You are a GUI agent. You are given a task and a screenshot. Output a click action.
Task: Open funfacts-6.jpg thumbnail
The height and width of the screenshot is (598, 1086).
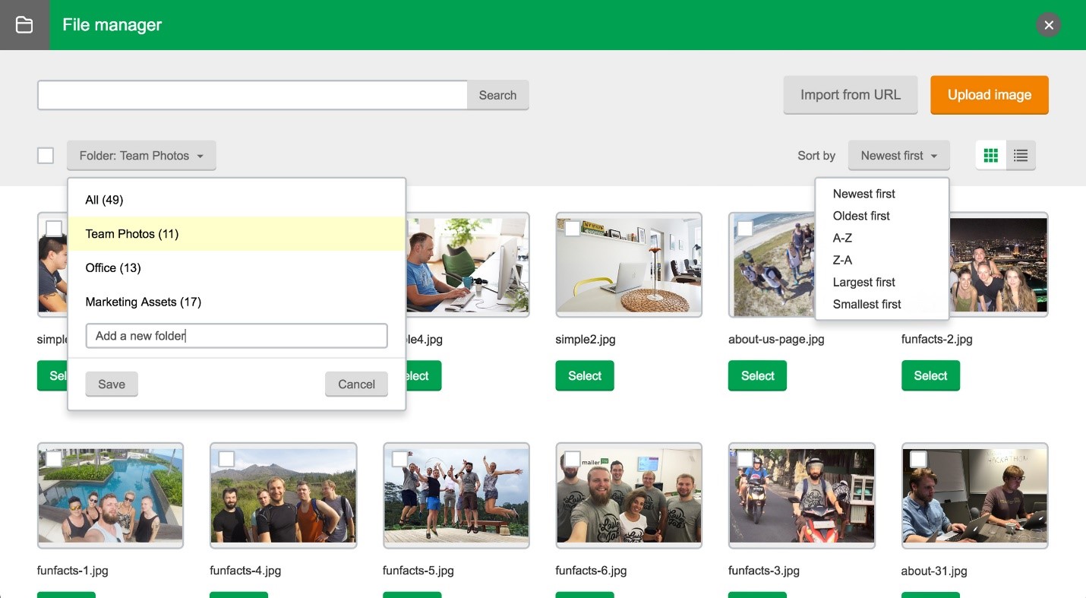pos(629,495)
